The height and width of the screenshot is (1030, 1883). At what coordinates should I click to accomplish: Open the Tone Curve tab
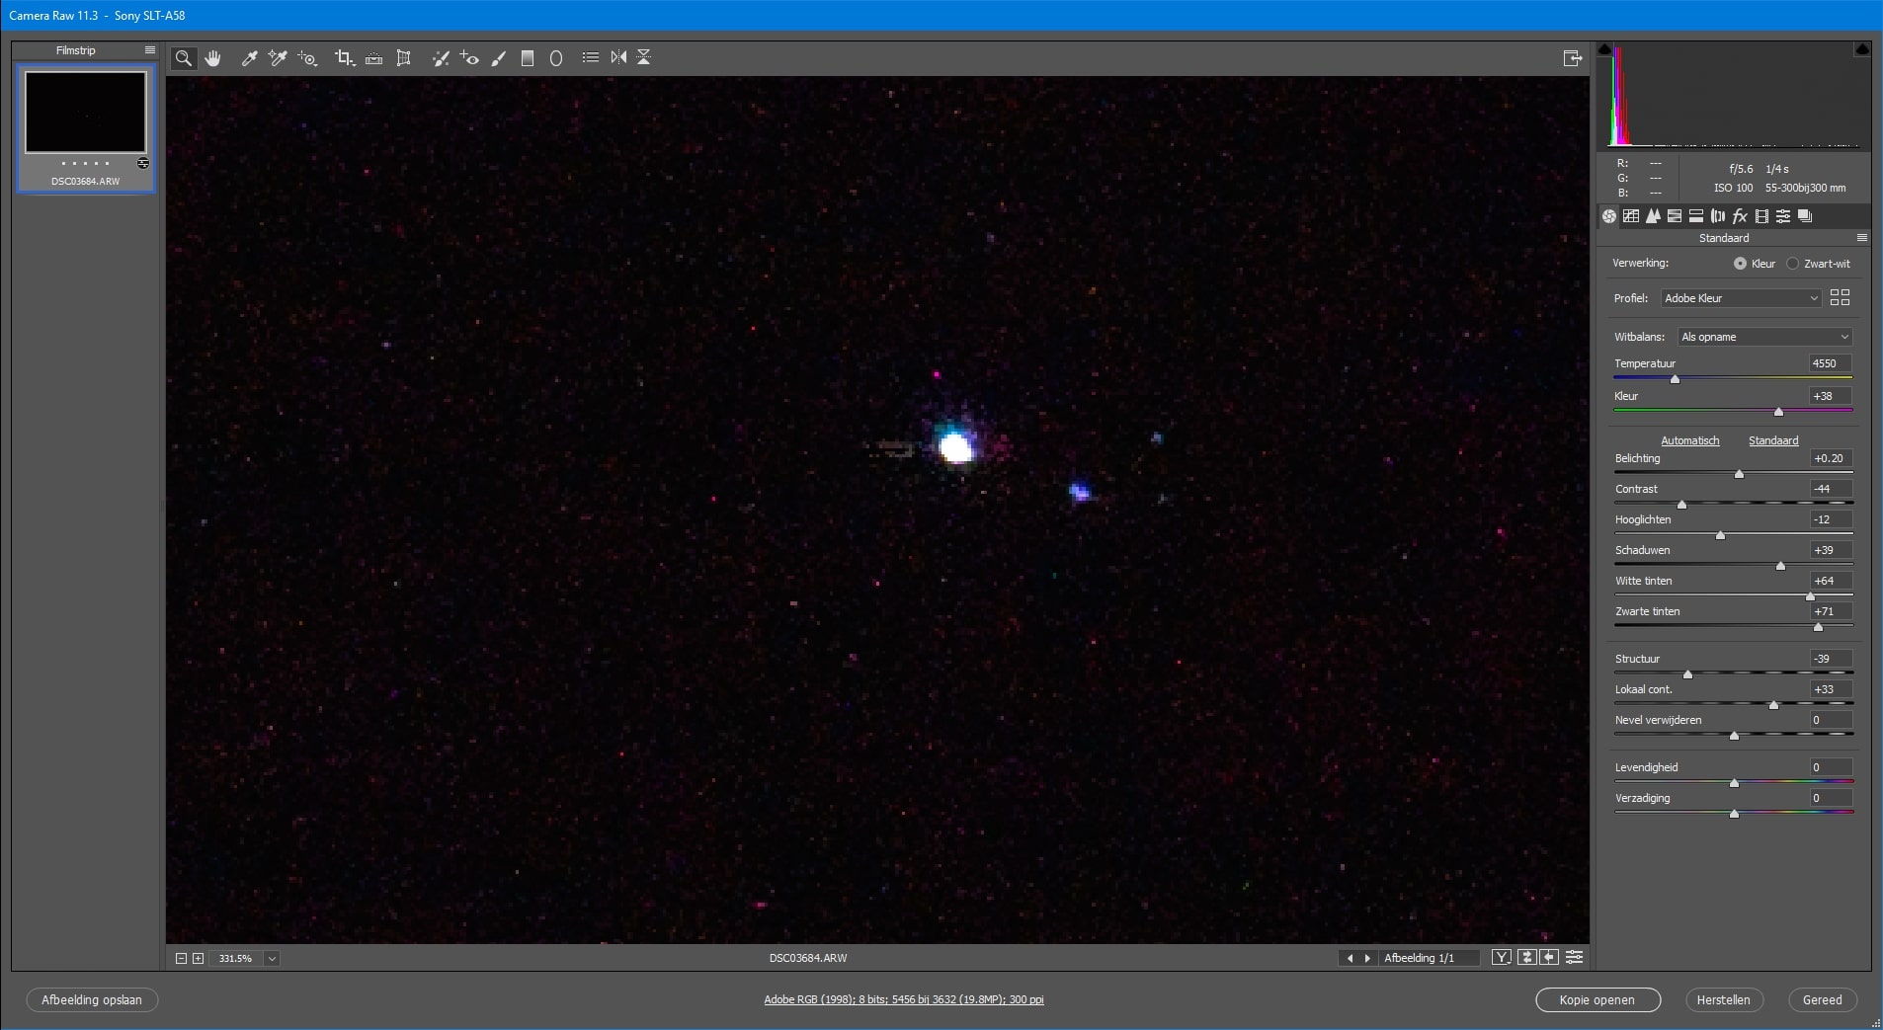(x=1631, y=216)
